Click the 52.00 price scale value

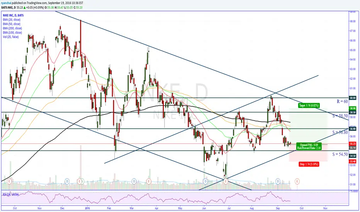(352, 175)
